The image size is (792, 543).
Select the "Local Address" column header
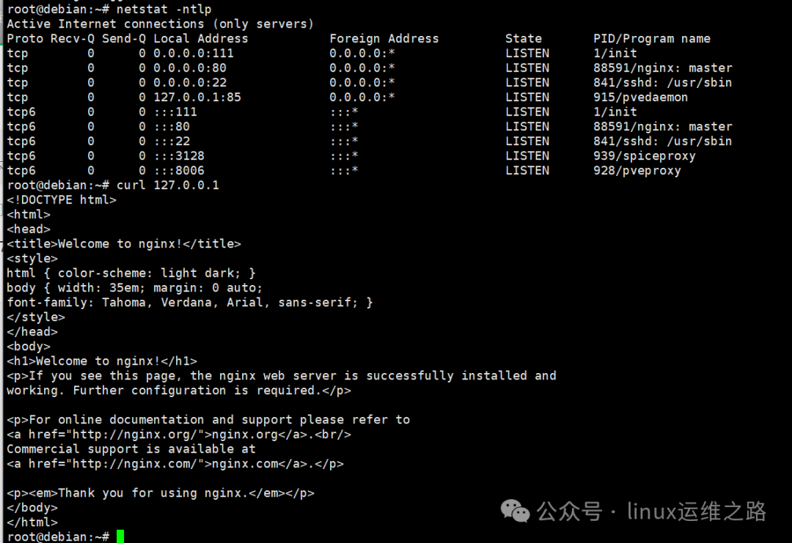(x=200, y=39)
